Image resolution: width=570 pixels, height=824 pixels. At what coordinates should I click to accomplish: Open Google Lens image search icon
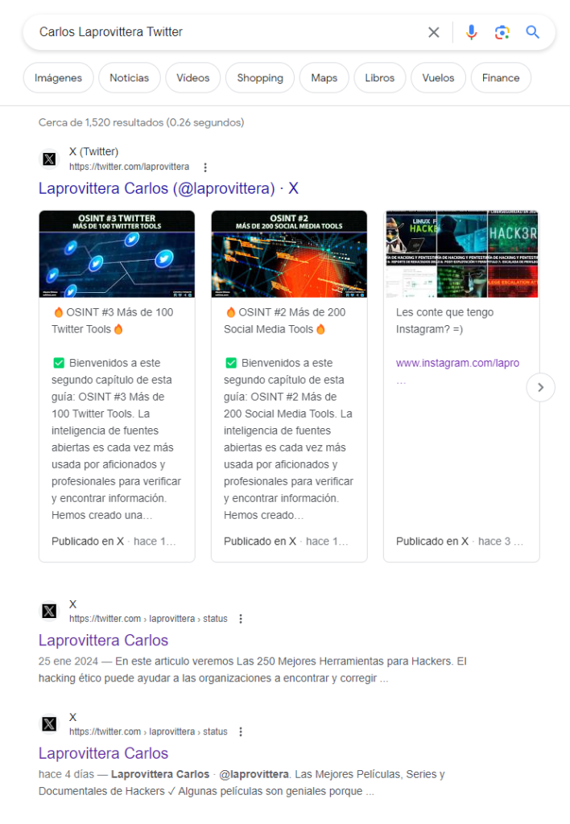pyautogui.click(x=502, y=32)
